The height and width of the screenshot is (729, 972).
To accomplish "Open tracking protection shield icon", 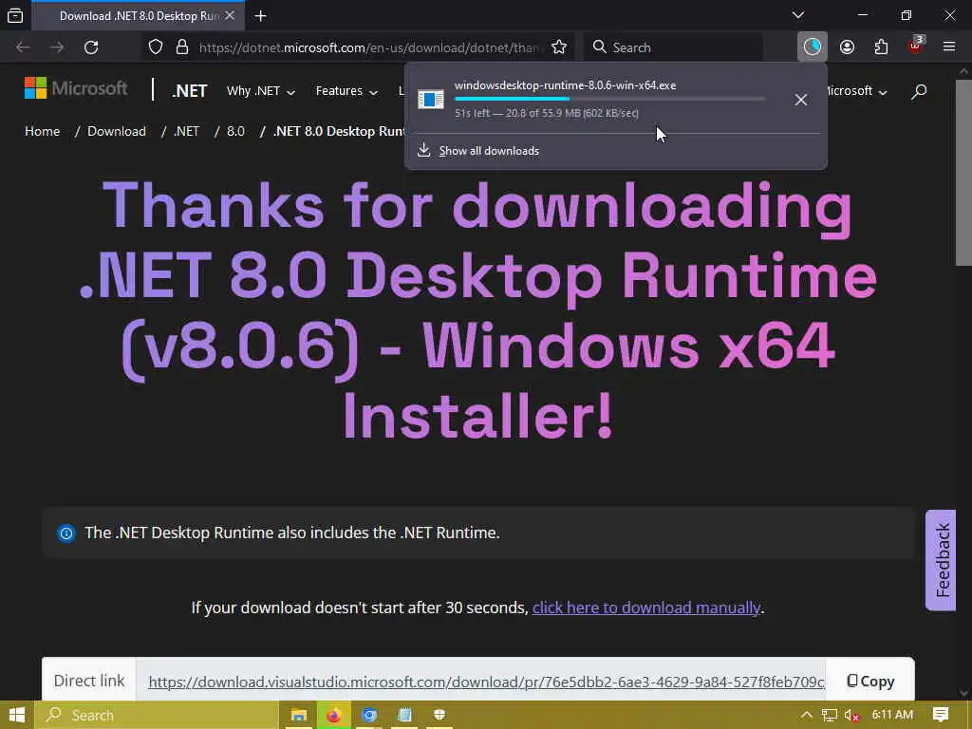I will 156,47.
